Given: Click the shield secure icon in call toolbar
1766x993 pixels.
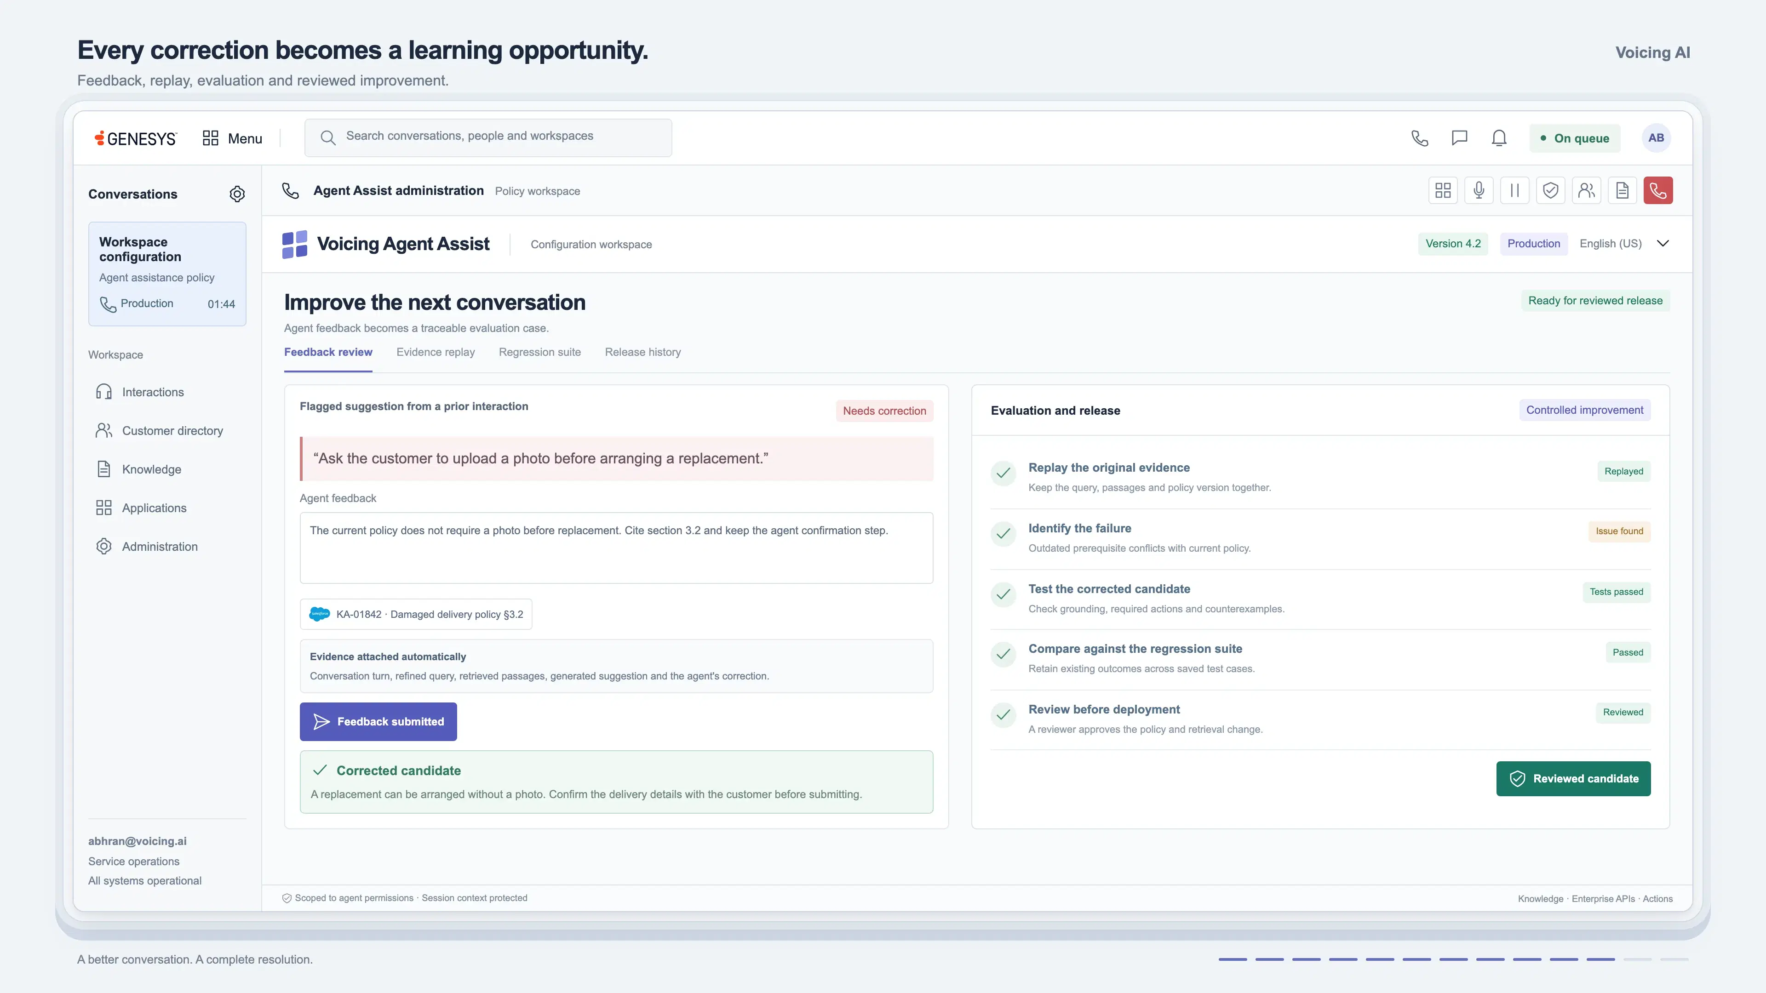Looking at the screenshot, I should 1551,190.
